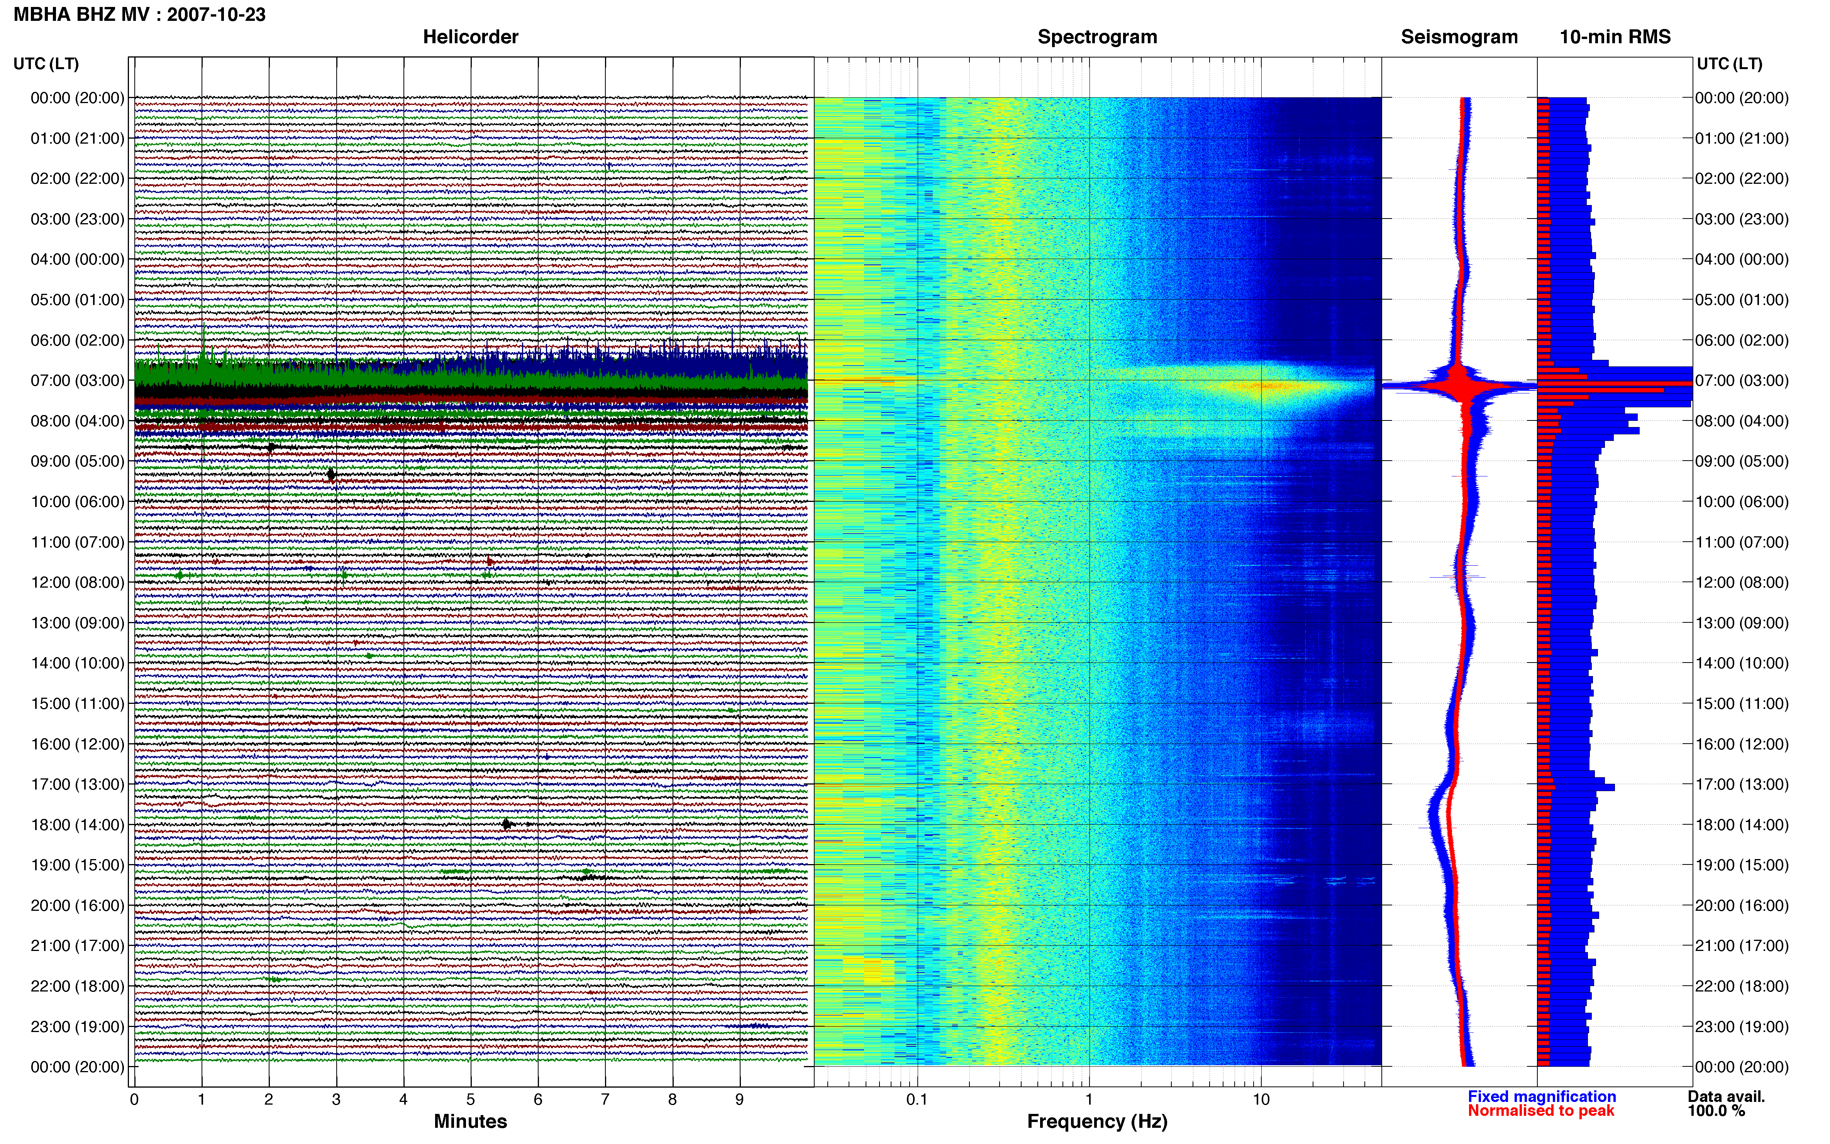
Task: Click the '1' frequency tick label
Action: [x=1089, y=1099]
